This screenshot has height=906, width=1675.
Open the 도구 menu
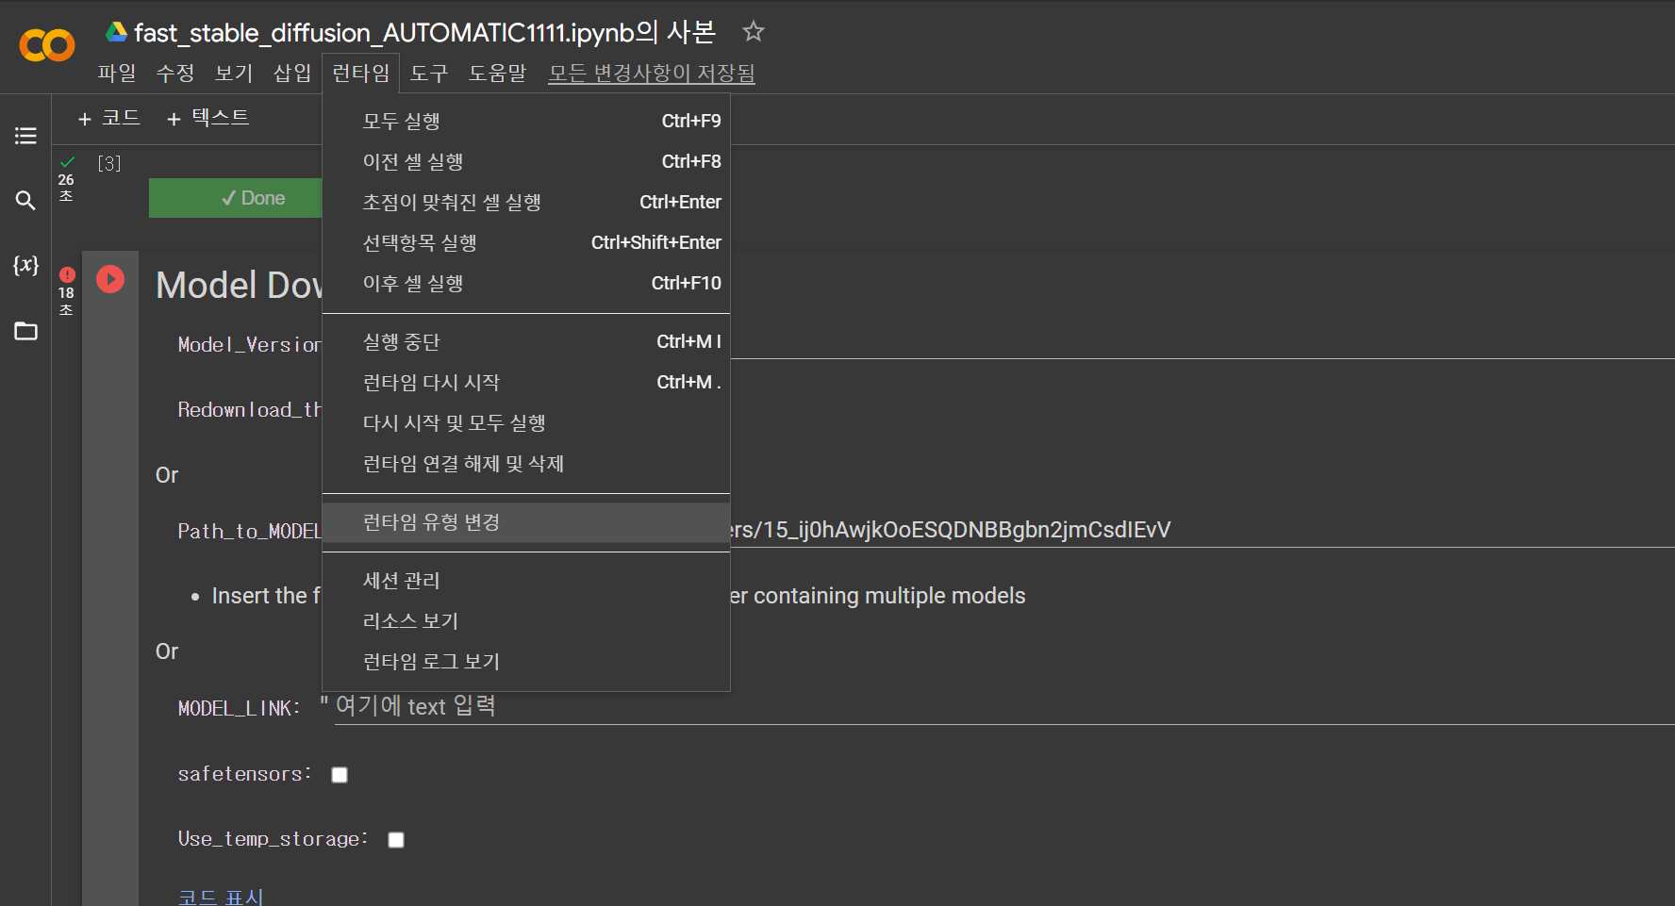point(429,73)
